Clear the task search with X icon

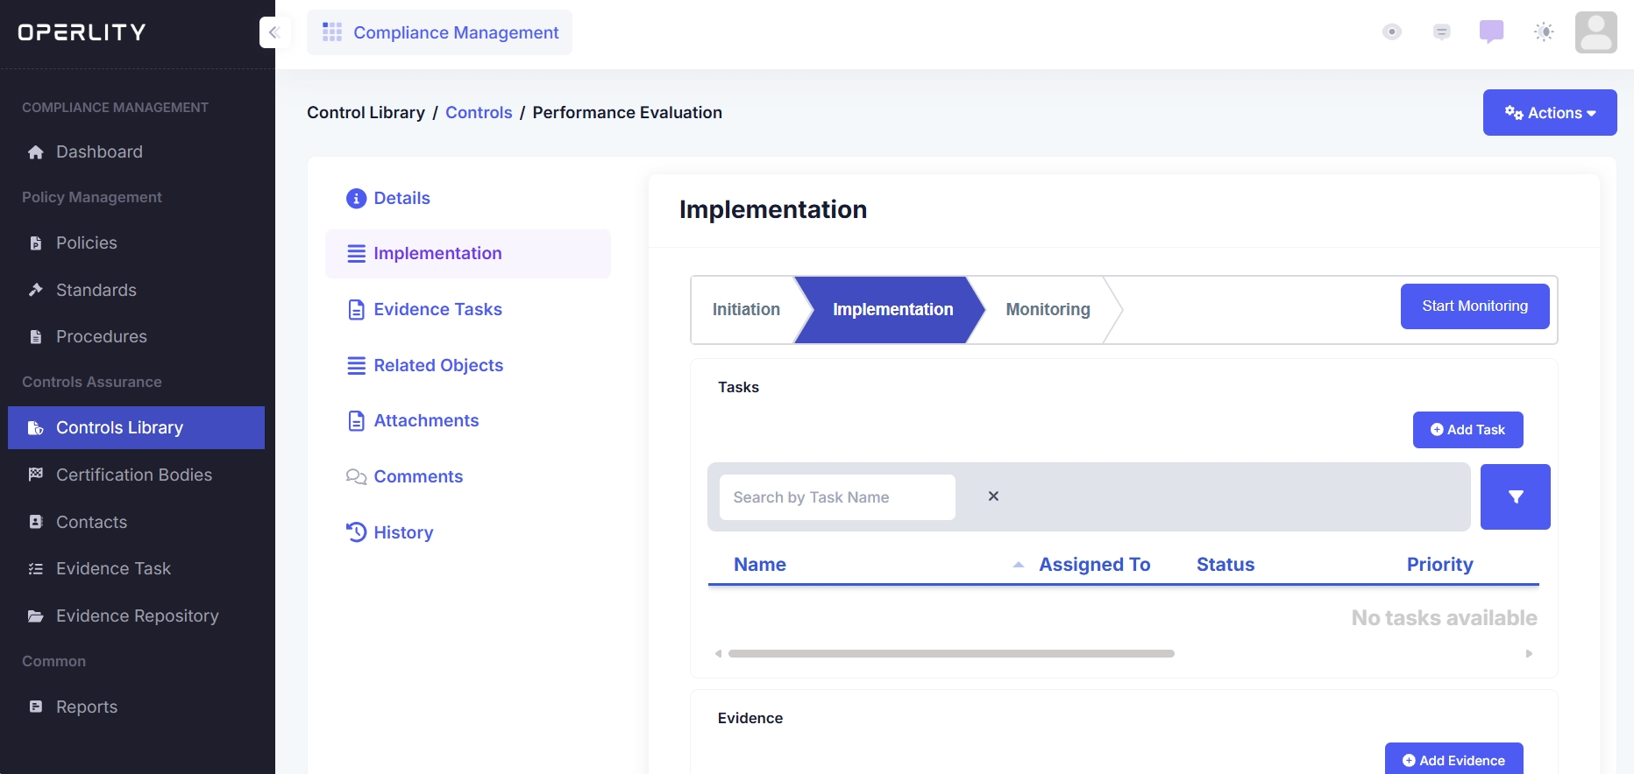point(993,496)
